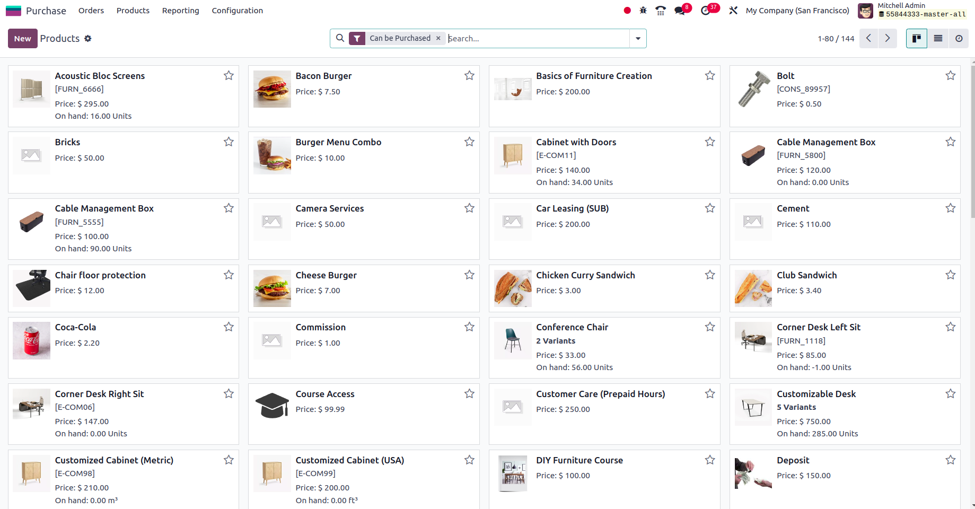Click the bug report icon
The image size is (975, 509).
(643, 10)
